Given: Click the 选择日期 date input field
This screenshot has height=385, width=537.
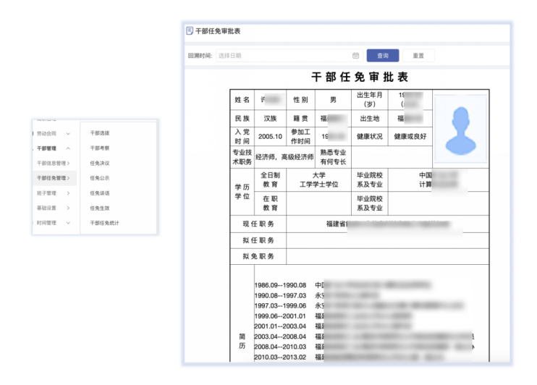Looking at the screenshot, I should coord(282,55).
